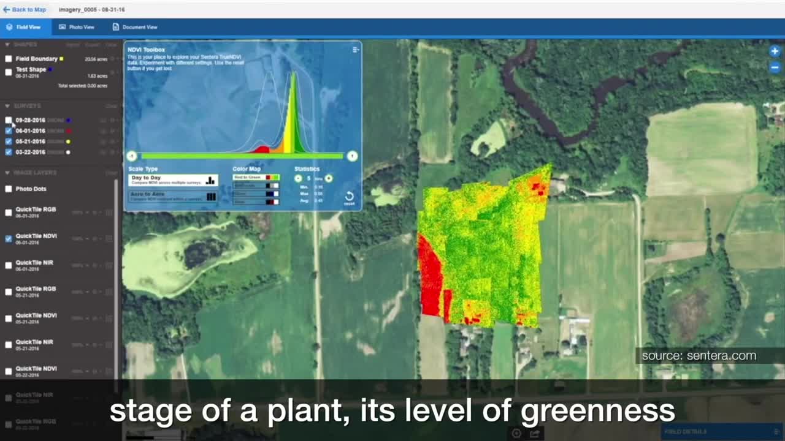The height and width of the screenshot is (441, 785).
Task: Click the right NDVI range slider handle
Action: [x=352, y=156]
